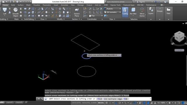187x105 pixels.
Task: Click the Smooth Object mesh tool
Action: tap(15, 12)
